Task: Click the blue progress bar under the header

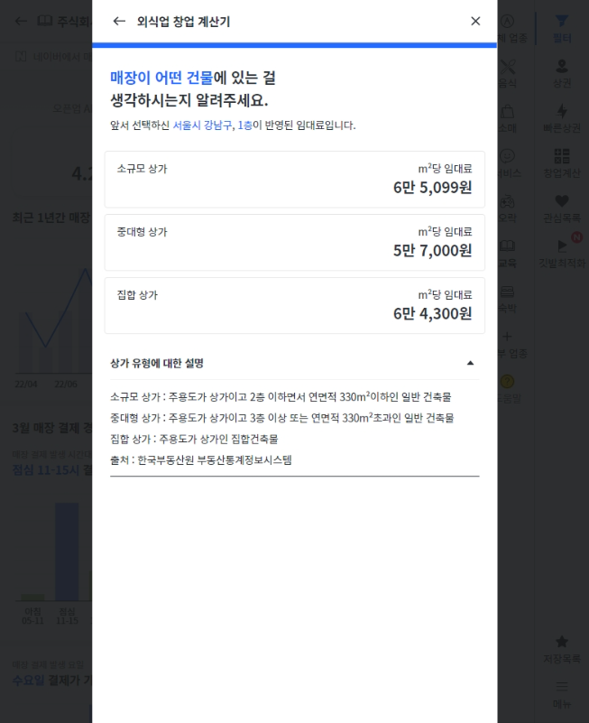Action: click(294, 45)
